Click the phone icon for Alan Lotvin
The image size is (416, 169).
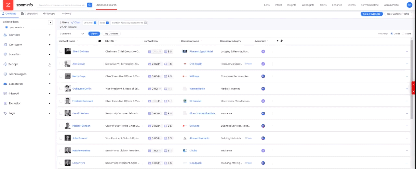click(x=150, y=64)
